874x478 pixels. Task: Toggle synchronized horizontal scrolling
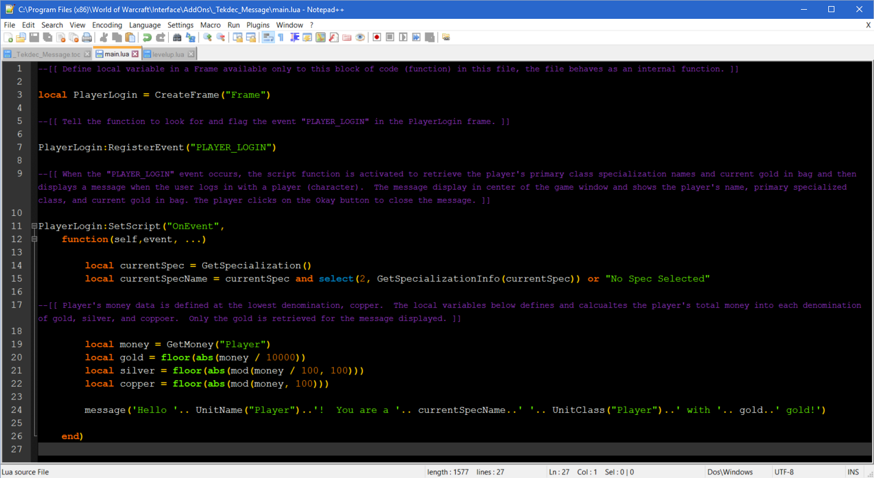pyautogui.click(x=251, y=37)
